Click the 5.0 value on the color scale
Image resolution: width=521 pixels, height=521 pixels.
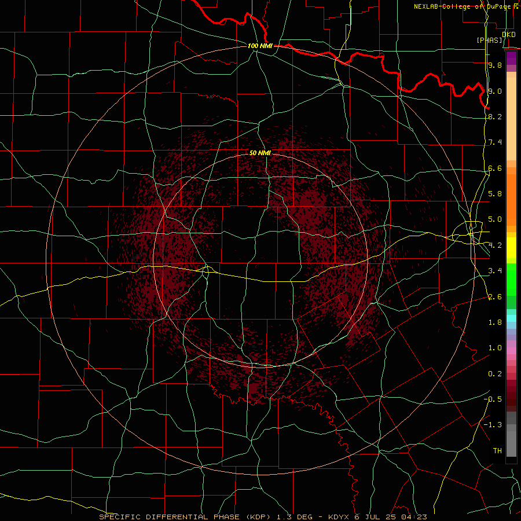pos(495,219)
